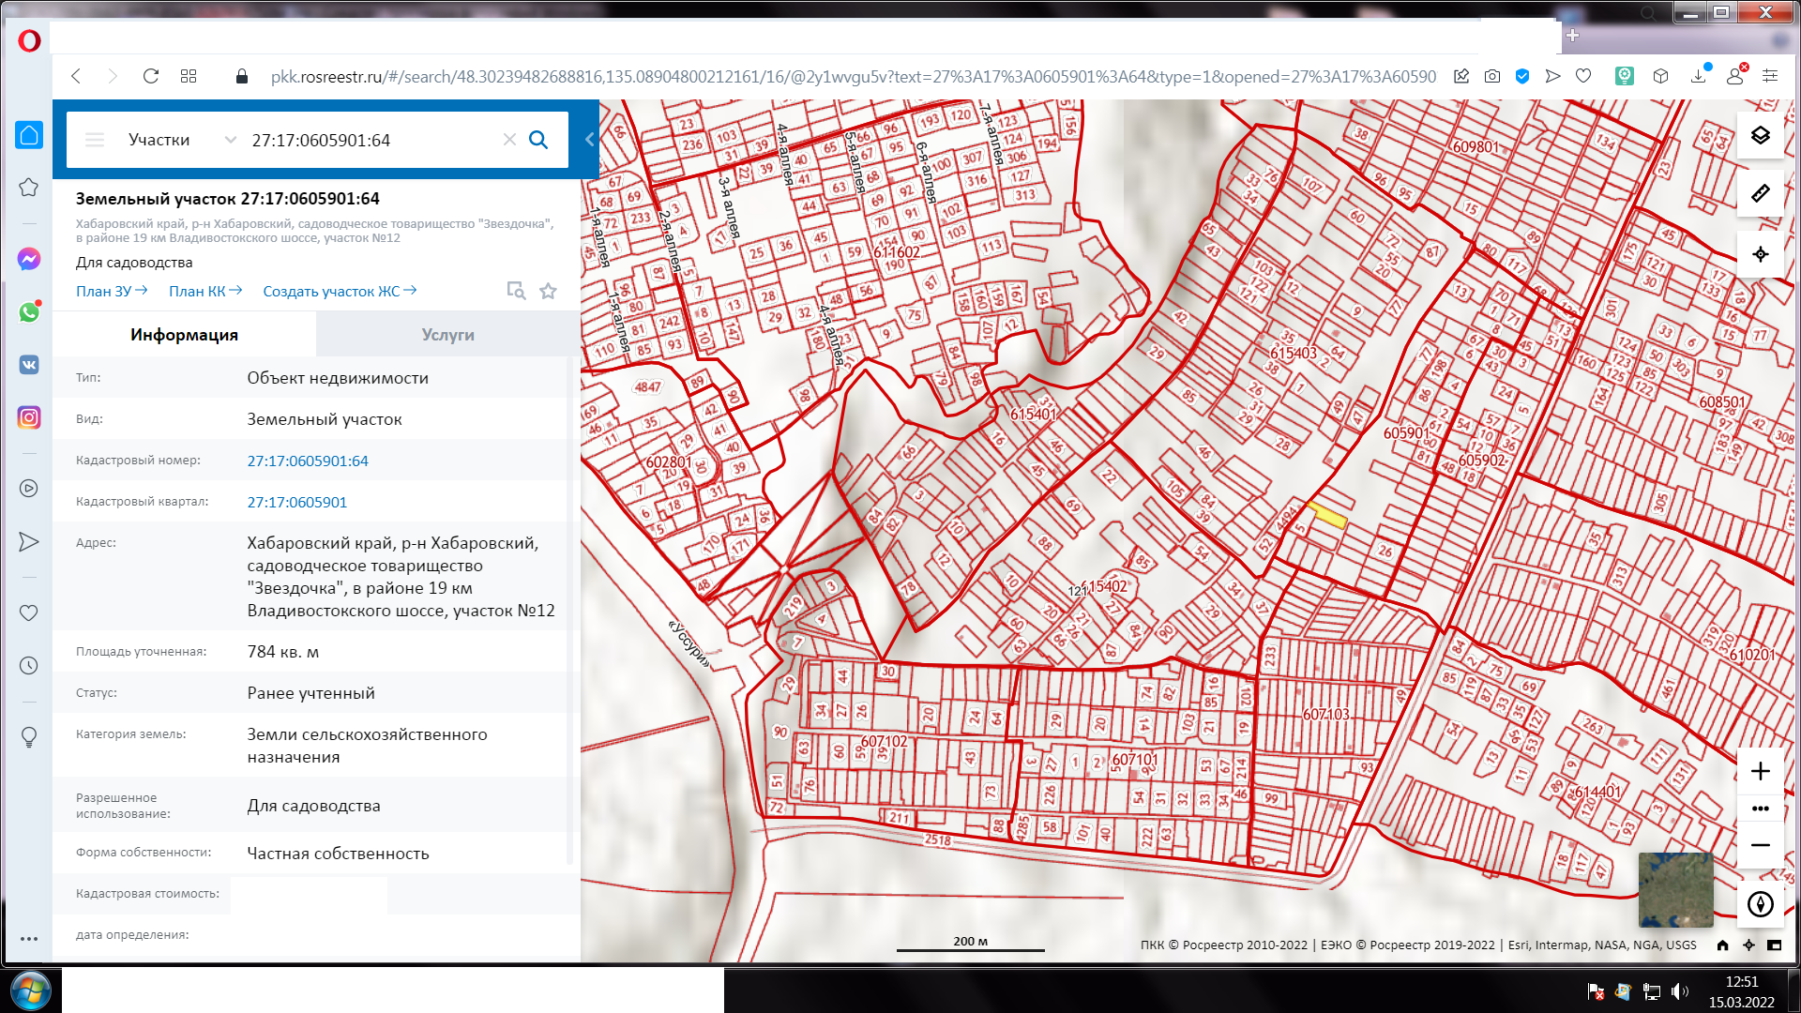Zoom in on the map
Viewport: 1801px width, 1013px height.
tap(1760, 771)
